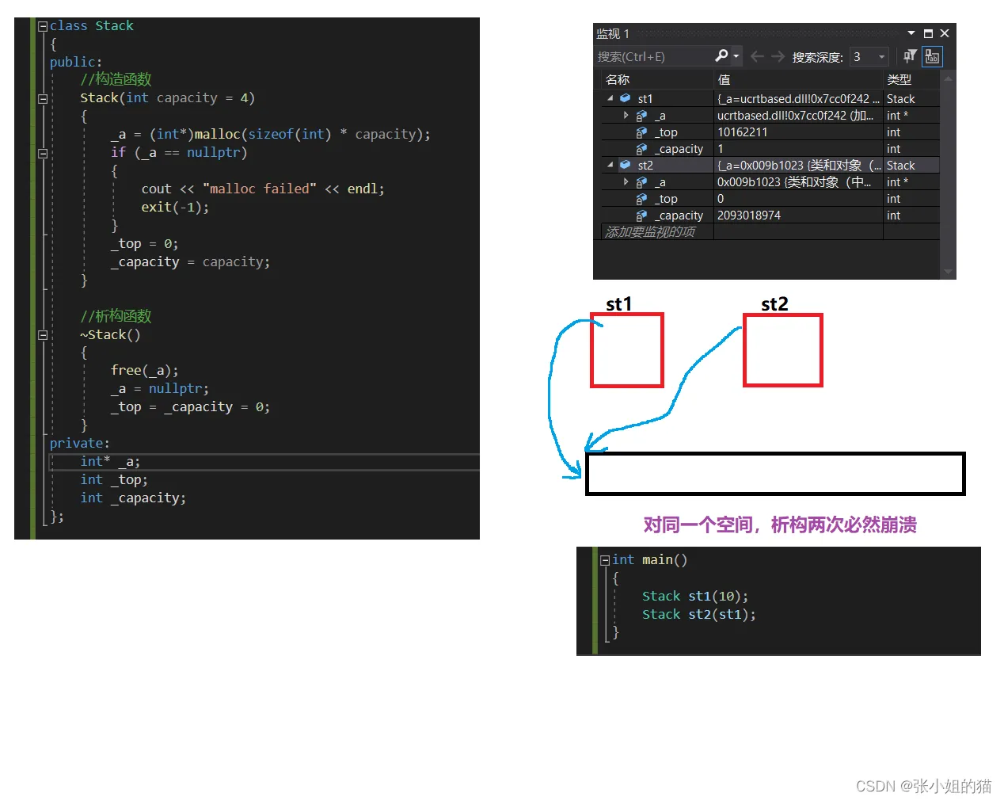Click the Watch panel scrollbar up arrow
Screen dimensions: 1004x801
click(x=948, y=78)
